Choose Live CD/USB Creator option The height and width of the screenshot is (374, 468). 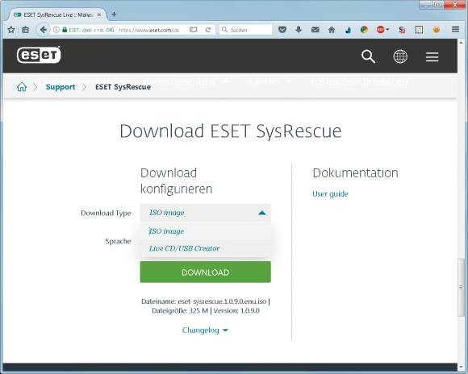205,248
